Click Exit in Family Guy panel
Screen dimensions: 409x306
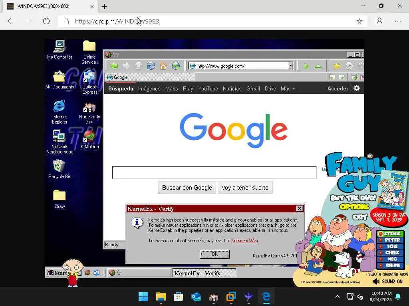(360, 217)
